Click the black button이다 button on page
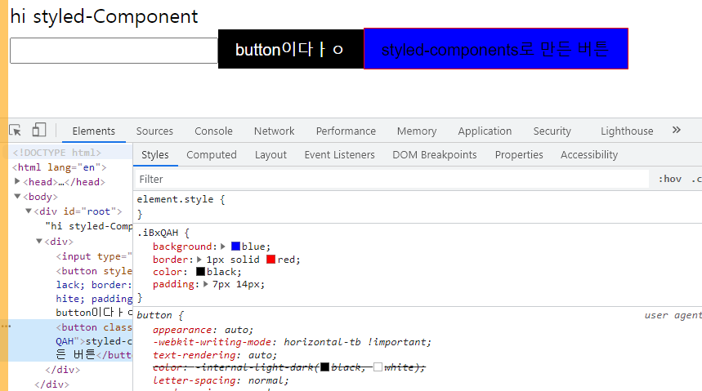Screen dimensions: 702x391 (x=291, y=49)
